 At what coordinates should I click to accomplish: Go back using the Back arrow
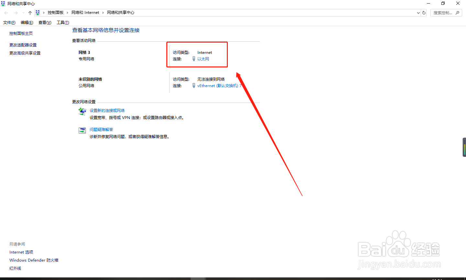[x=6, y=13]
